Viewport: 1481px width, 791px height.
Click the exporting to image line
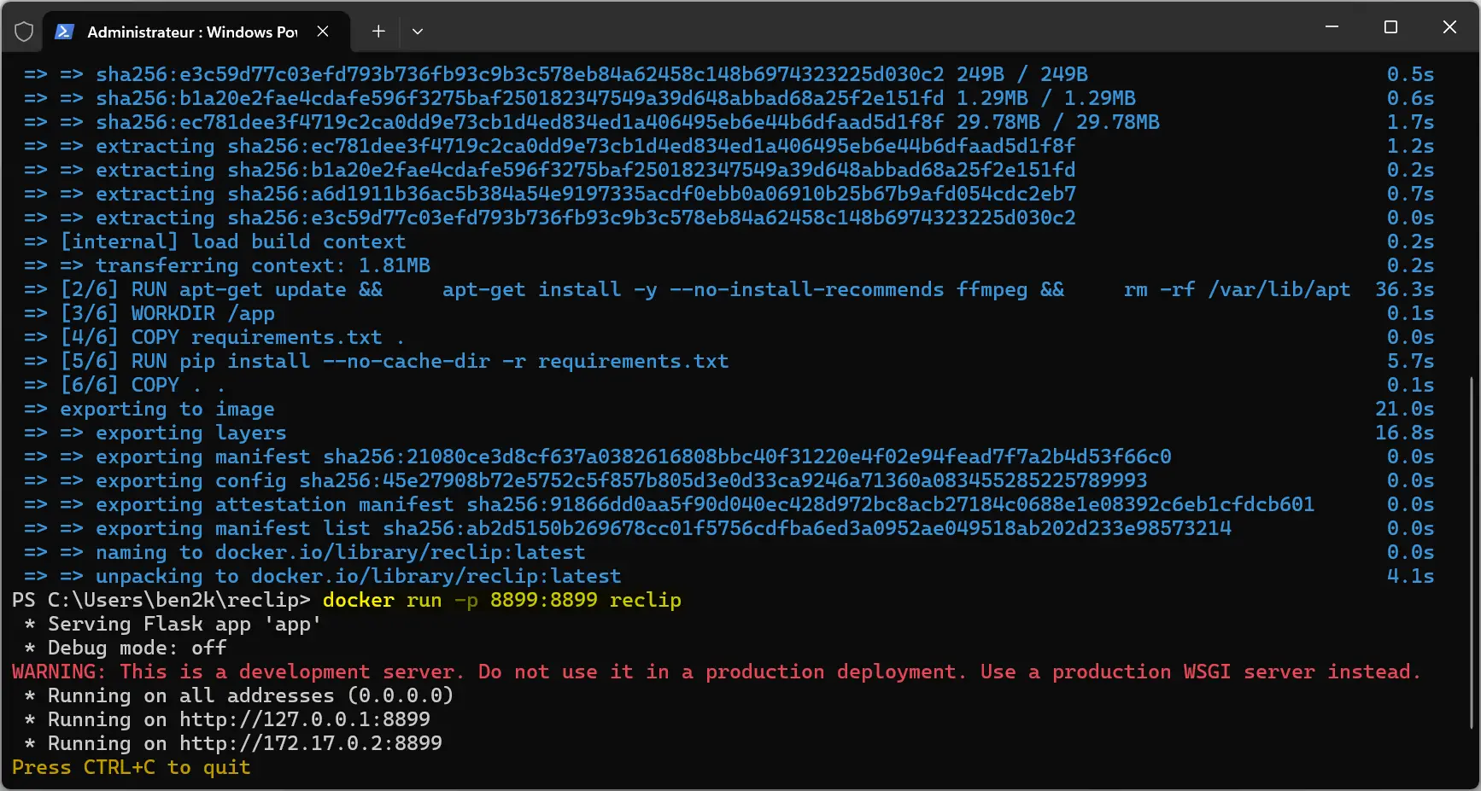point(167,409)
